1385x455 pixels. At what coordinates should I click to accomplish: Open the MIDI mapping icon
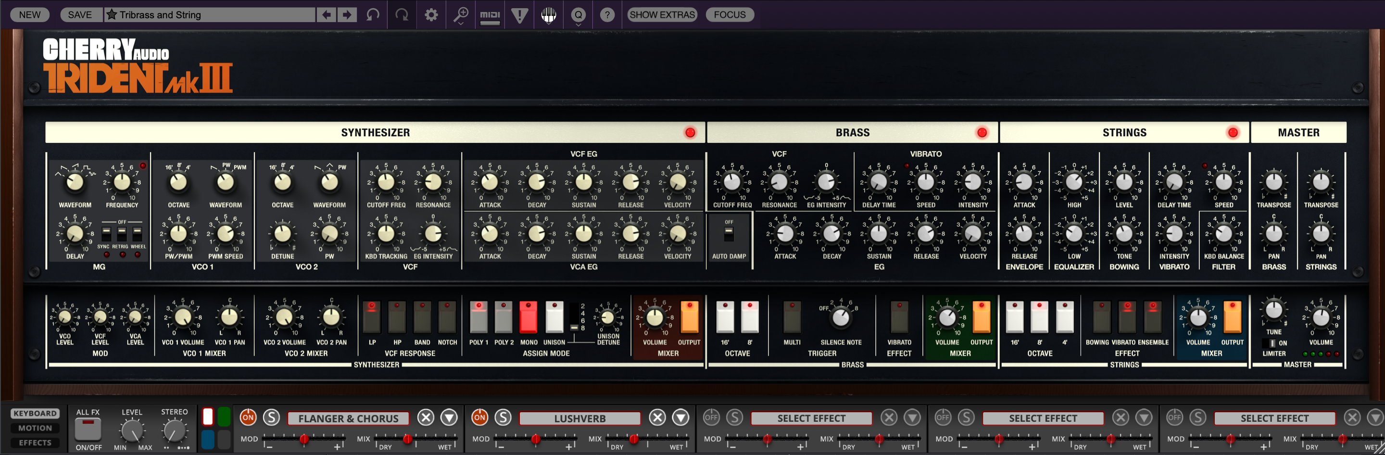(490, 15)
